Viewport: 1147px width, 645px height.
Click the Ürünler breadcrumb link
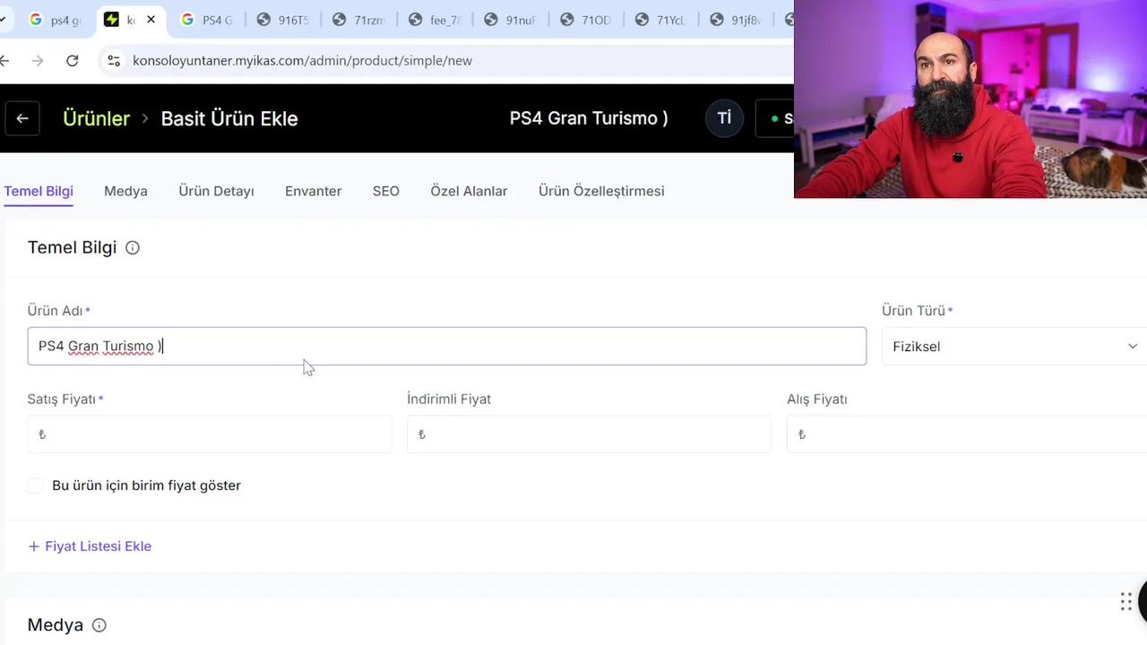(96, 118)
